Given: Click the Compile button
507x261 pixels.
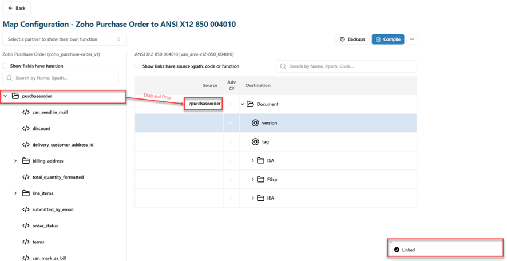Looking at the screenshot, I should [x=387, y=39].
